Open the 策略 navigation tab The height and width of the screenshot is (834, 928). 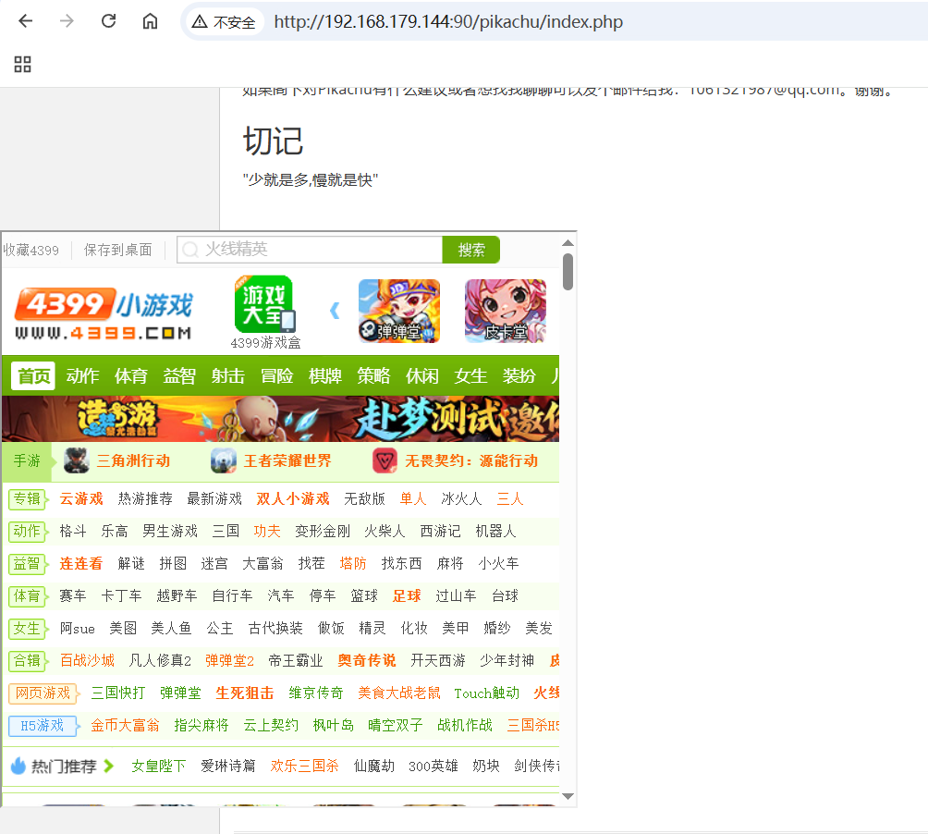point(373,376)
